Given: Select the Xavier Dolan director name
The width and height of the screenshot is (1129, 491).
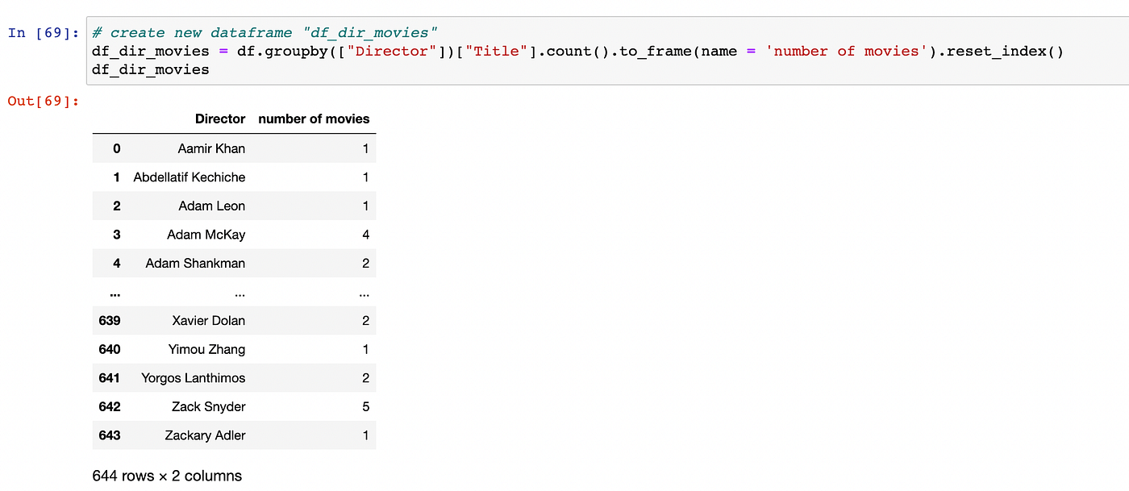Looking at the screenshot, I should (x=209, y=320).
